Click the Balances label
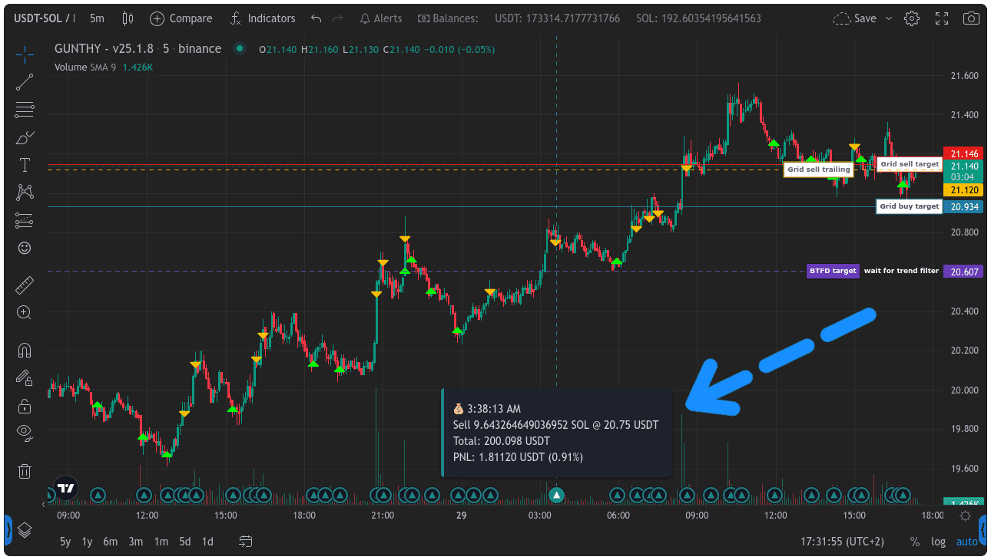Image resolution: width=991 pixels, height=560 pixels. pyautogui.click(x=447, y=18)
